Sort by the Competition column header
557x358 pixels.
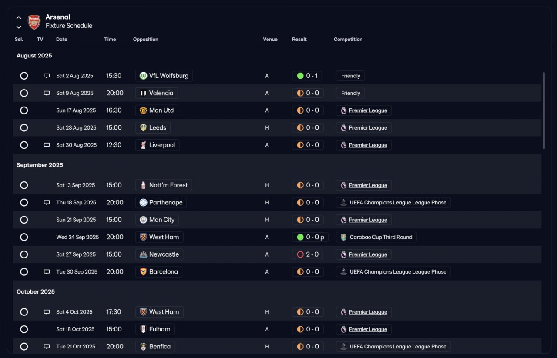coord(348,39)
